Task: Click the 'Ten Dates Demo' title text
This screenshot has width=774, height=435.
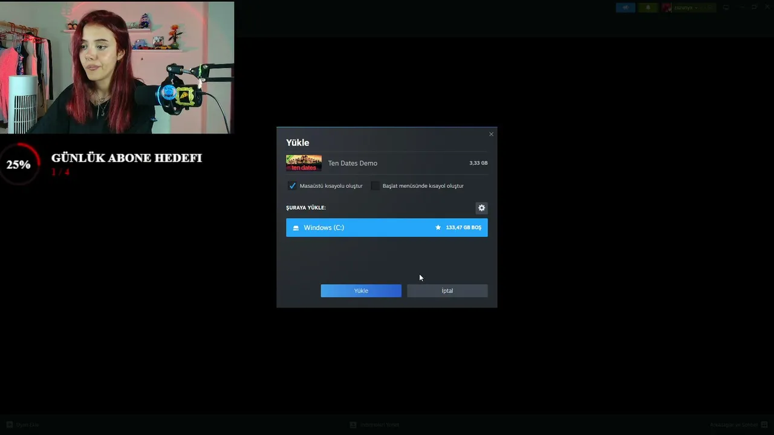Action: (x=353, y=163)
